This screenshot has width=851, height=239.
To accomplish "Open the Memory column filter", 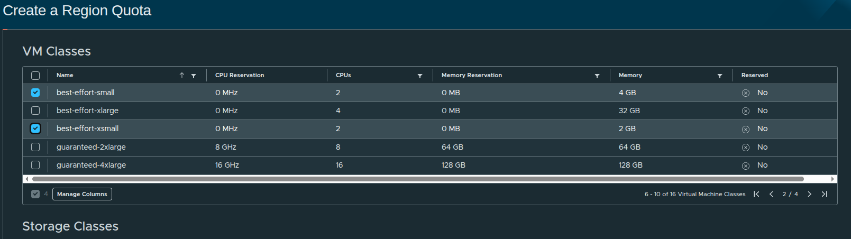I will click(x=720, y=76).
